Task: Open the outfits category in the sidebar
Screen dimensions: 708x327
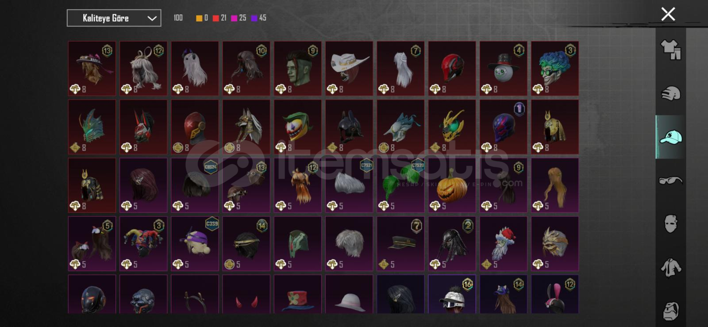Action: (671, 50)
